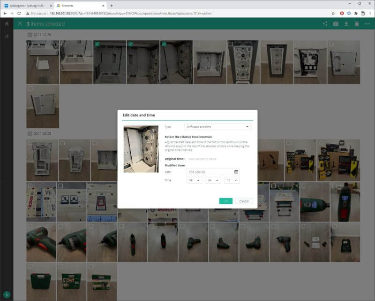Viewport: 375px width, 301px height.
Task: Click the home icon in left sidebar
Action: [7, 23]
